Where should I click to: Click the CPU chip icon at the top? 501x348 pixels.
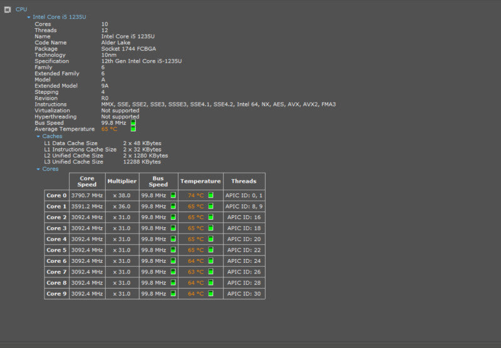pyautogui.click(x=8, y=9)
